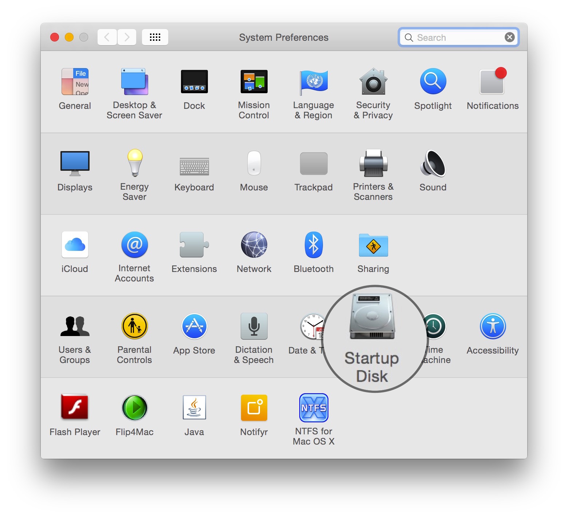The width and height of the screenshot is (568, 517).
Task: Open the Accessibility preference pane
Action: click(x=492, y=326)
